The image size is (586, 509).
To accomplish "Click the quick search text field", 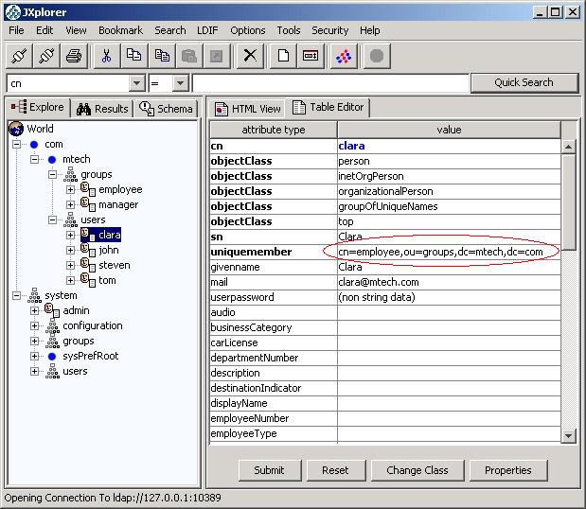I will (x=330, y=83).
